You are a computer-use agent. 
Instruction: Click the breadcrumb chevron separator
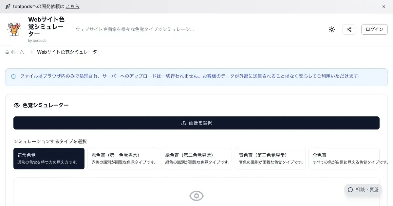[32, 52]
